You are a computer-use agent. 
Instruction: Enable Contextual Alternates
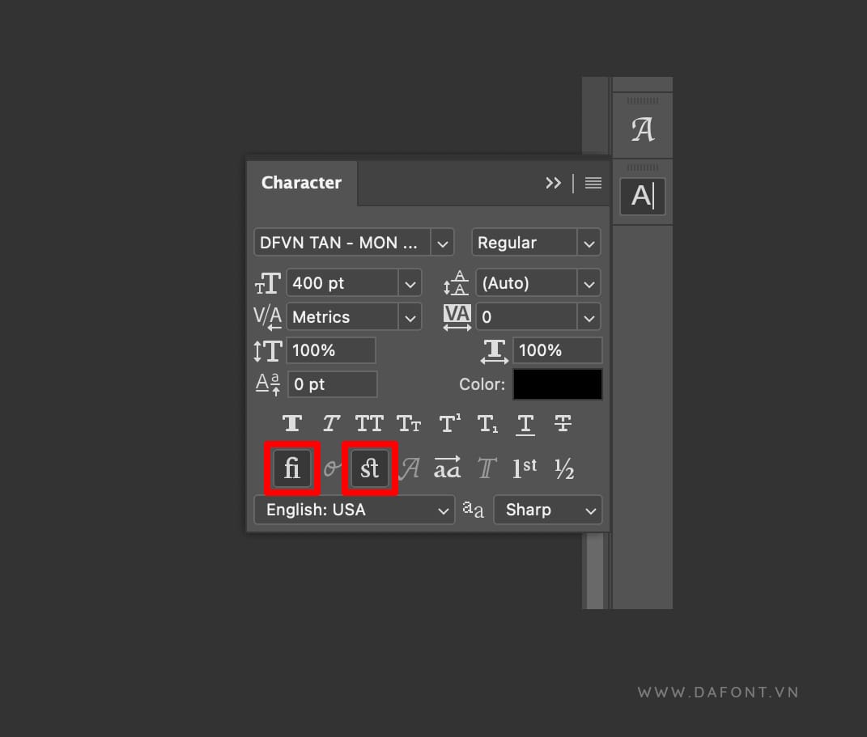tap(448, 468)
